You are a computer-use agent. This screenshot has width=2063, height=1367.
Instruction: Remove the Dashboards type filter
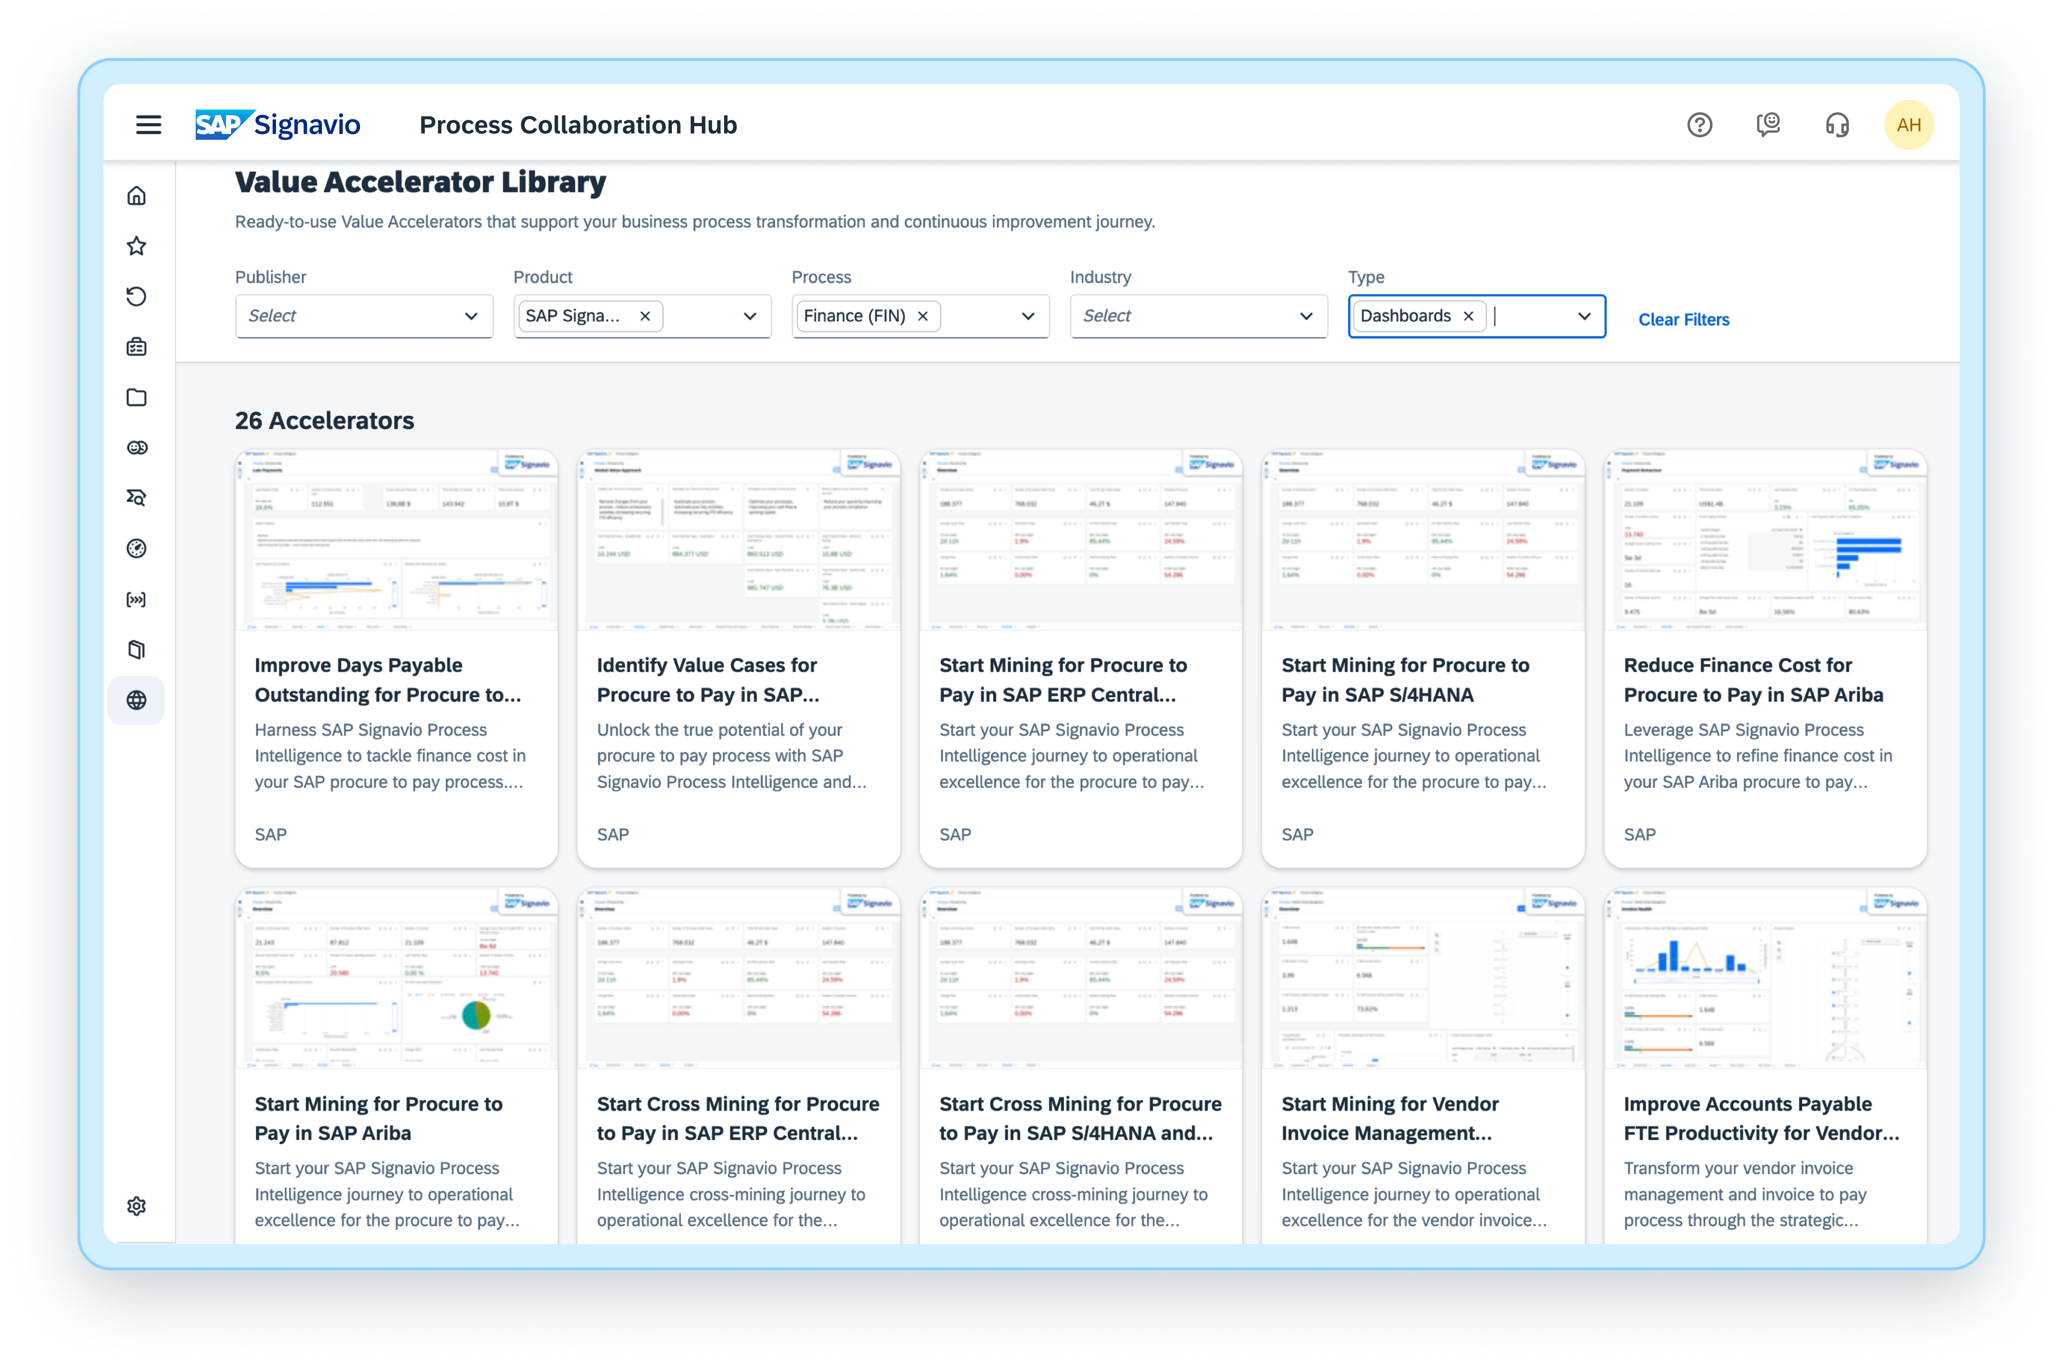[1467, 317]
